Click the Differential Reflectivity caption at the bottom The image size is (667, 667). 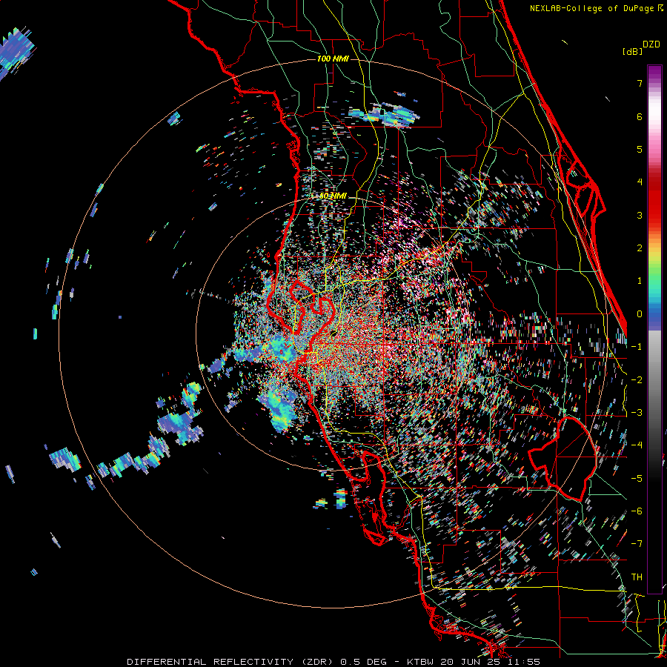click(333, 662)
